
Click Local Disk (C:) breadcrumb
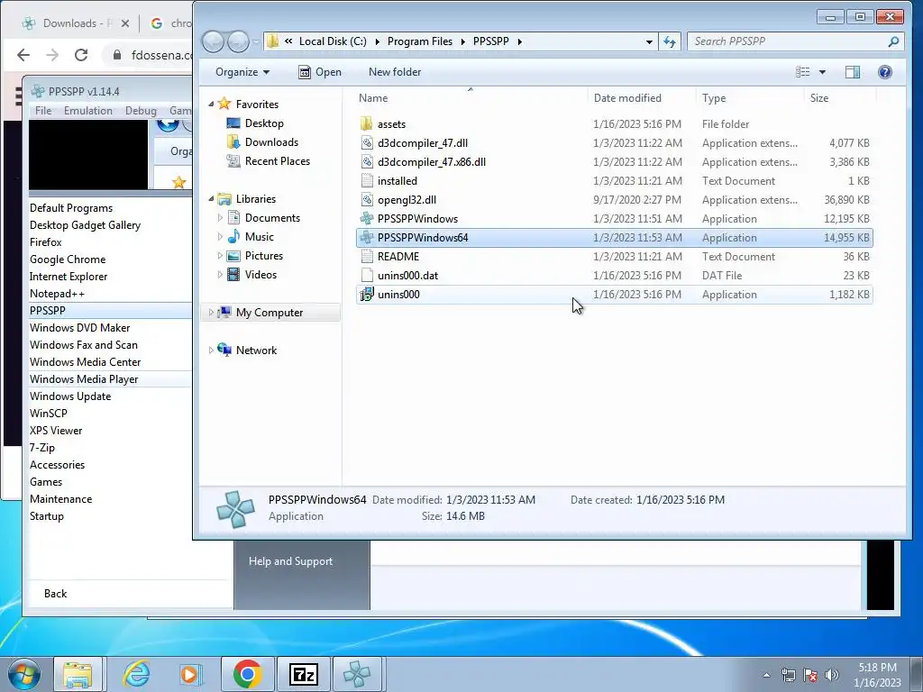point(333,41)
